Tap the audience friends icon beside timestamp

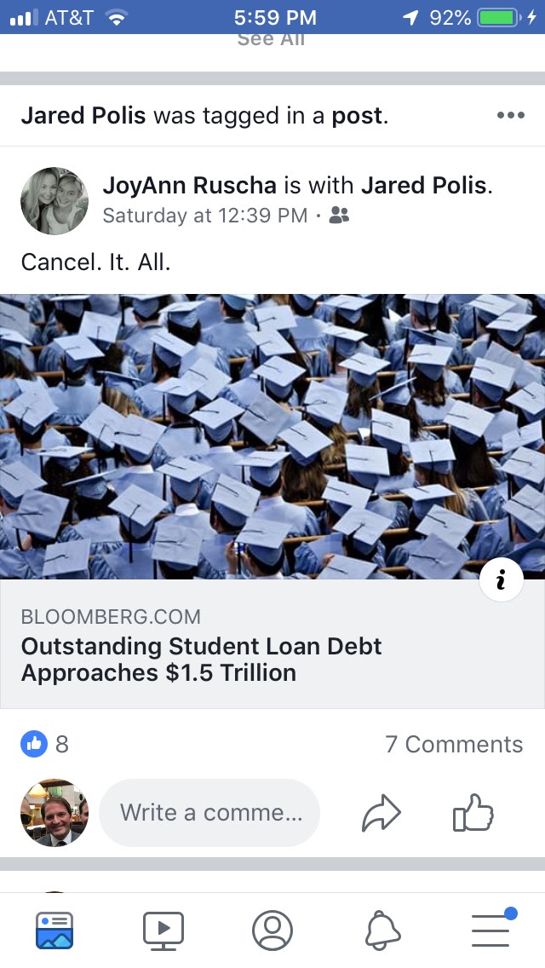(339, 216)
